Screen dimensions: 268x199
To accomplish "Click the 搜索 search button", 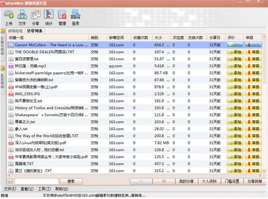I will pos(71,181).
